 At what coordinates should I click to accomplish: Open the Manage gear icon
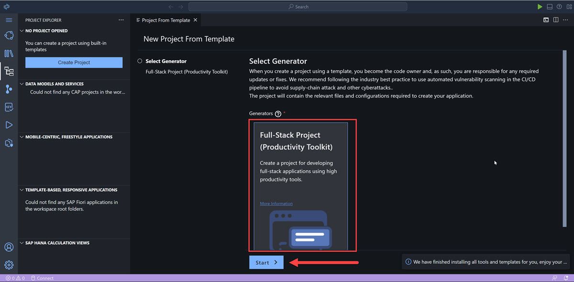tap(9, 265)
